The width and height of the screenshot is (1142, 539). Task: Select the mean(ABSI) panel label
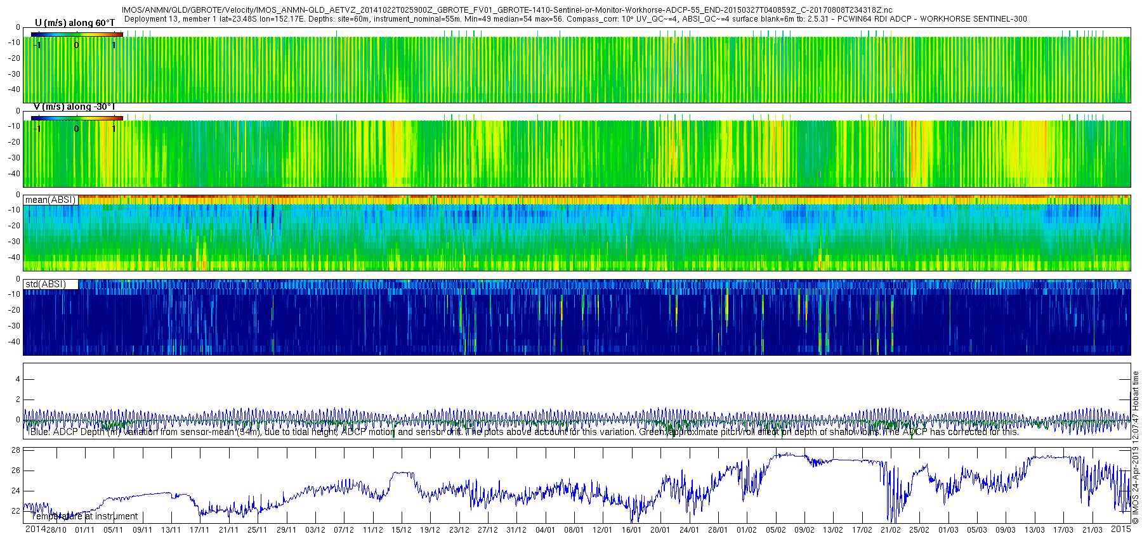tap(51, 200)
